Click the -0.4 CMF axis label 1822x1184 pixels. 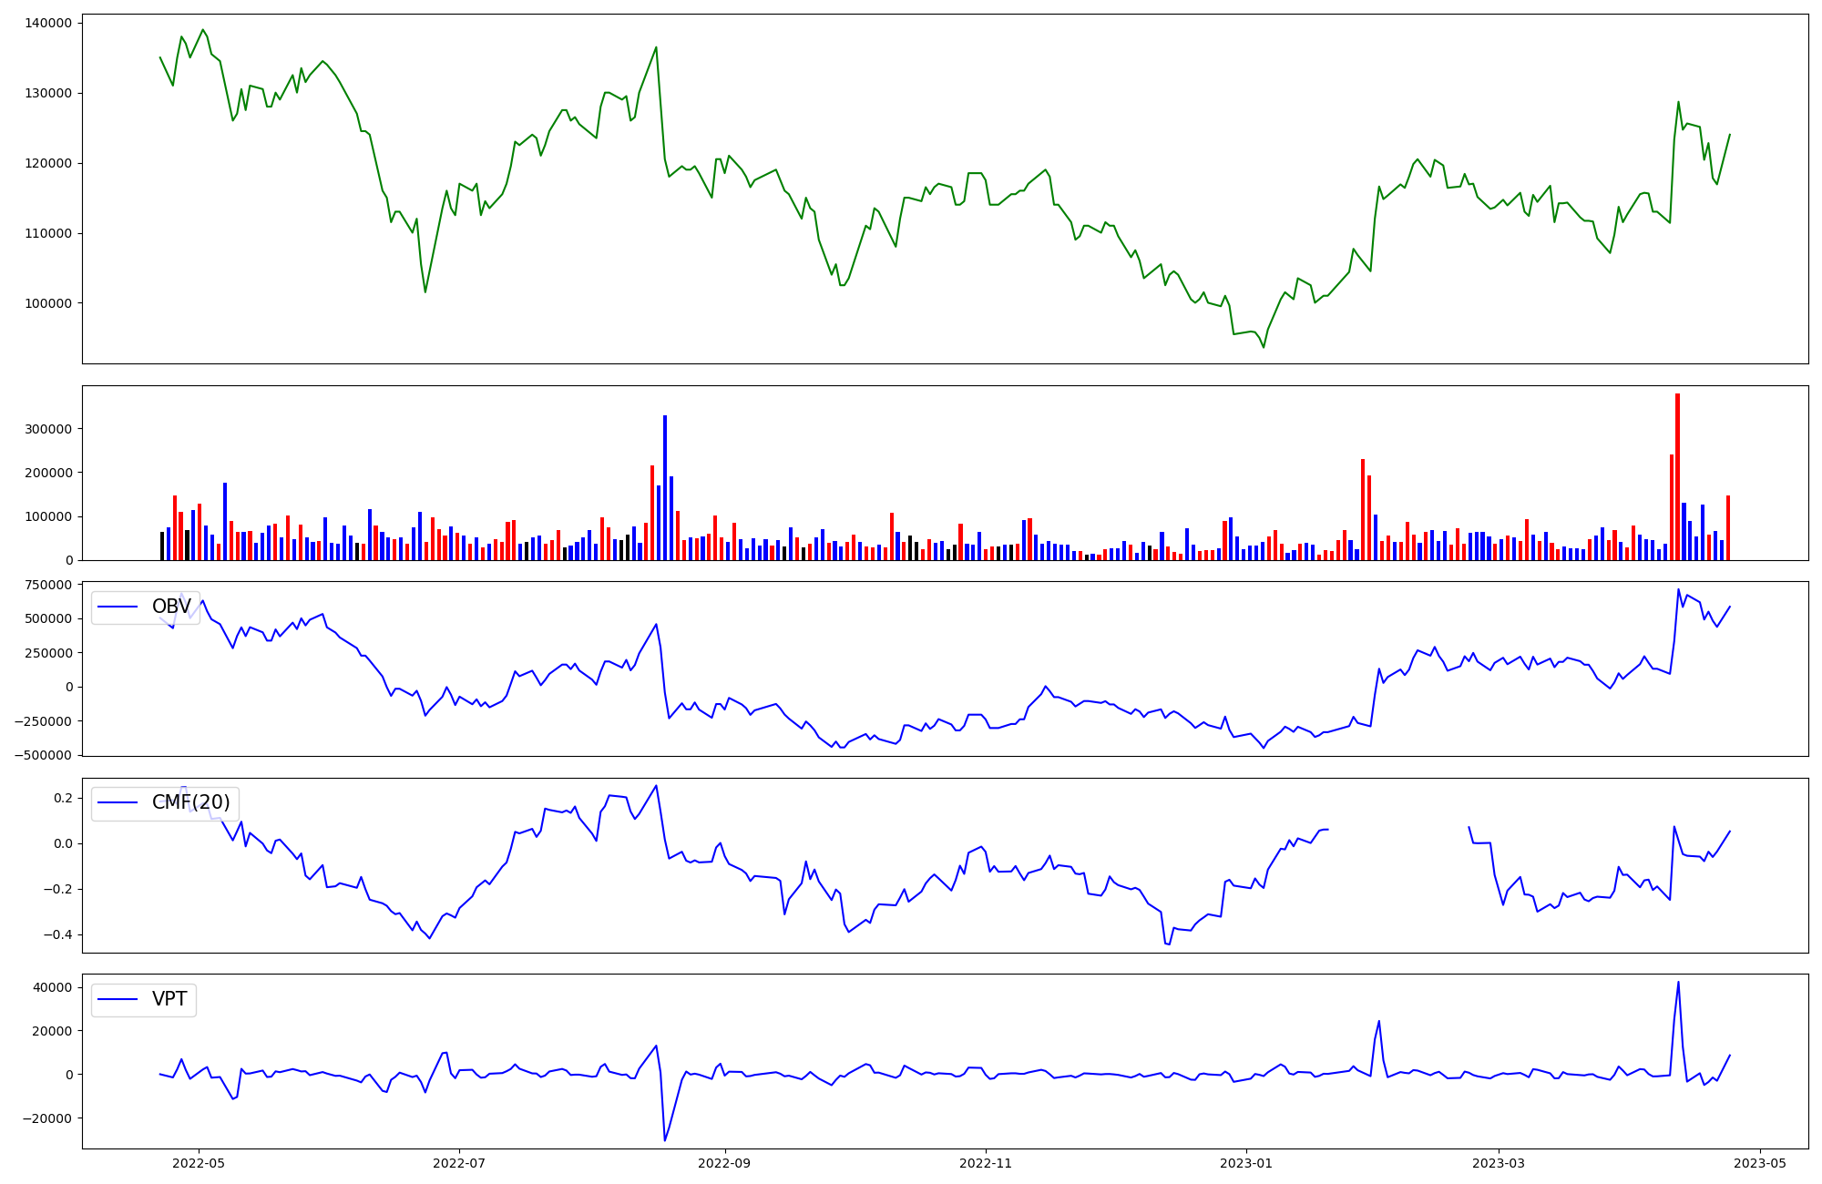coord(56,935)
